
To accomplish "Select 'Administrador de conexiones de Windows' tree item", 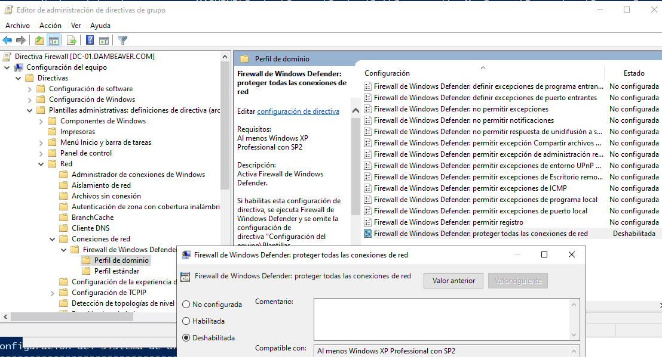I will [138, 175].
